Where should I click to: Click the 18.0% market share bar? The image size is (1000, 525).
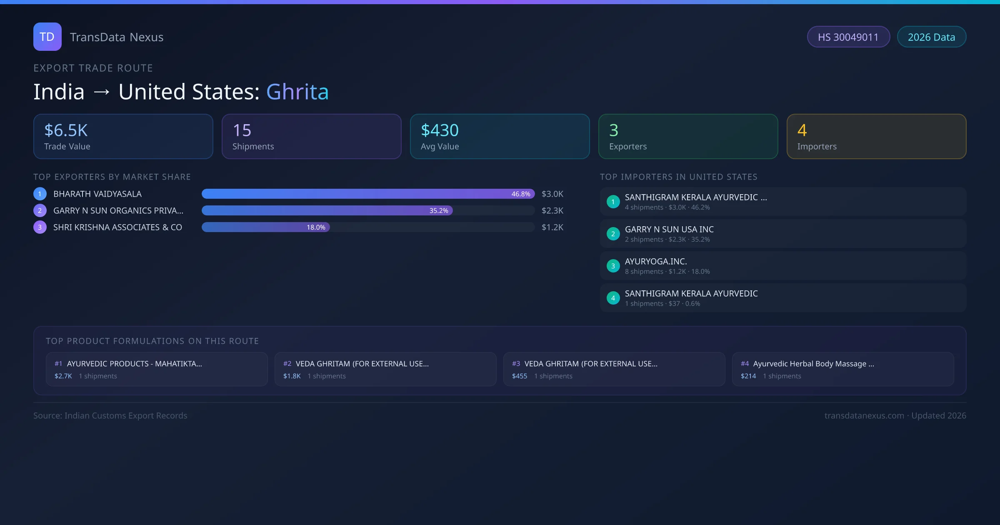tap(266, 227)
